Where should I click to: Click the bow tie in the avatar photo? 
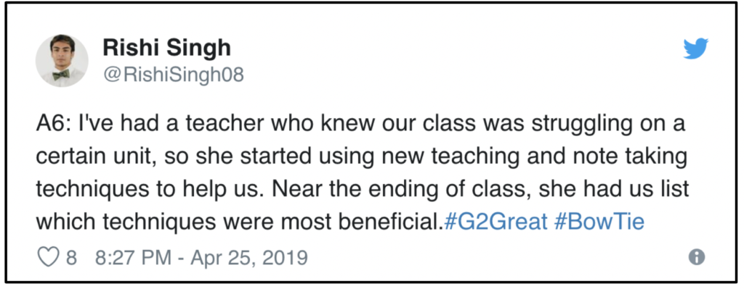pyautogui.click(x=61, y=75)
